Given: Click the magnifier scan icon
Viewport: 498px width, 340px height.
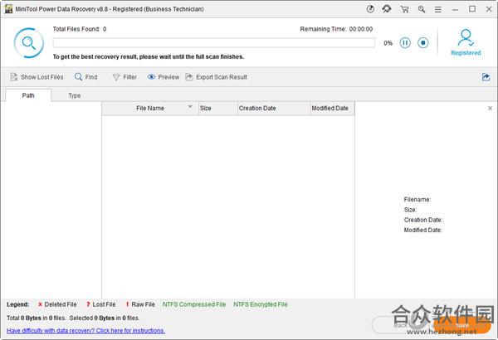Looking at the screenshot, I should tap(29, 43).
